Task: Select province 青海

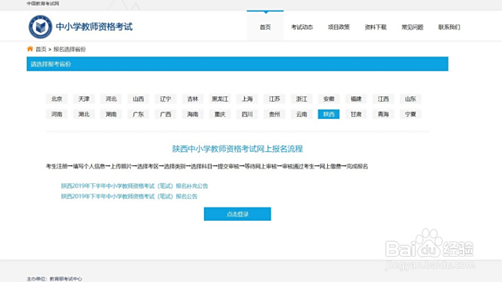Action: click(384, 114)
